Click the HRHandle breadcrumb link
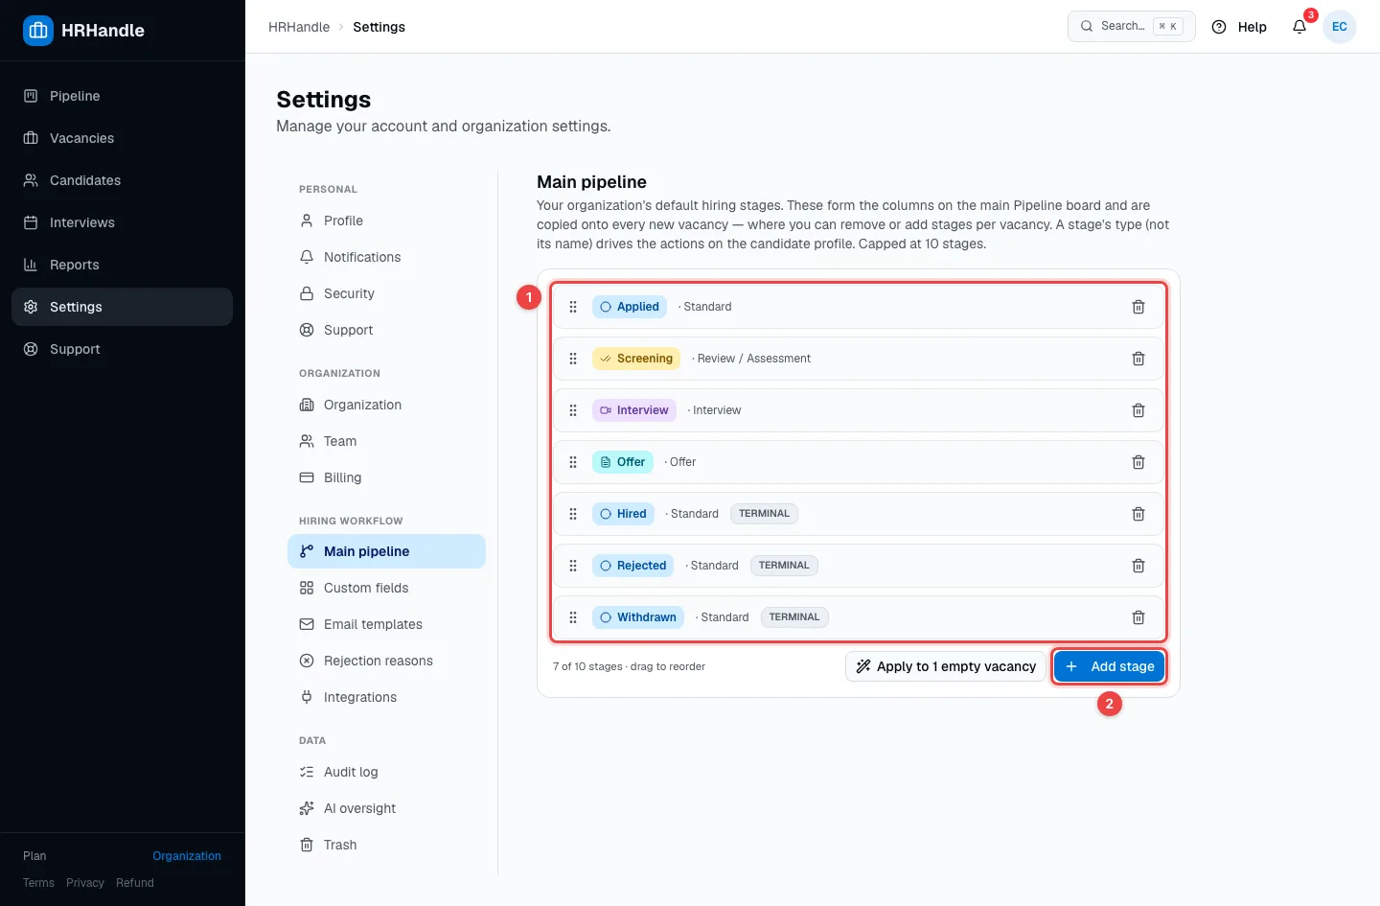The height and width of the screenshot is (906, 1380). click(x=299, y=27)
